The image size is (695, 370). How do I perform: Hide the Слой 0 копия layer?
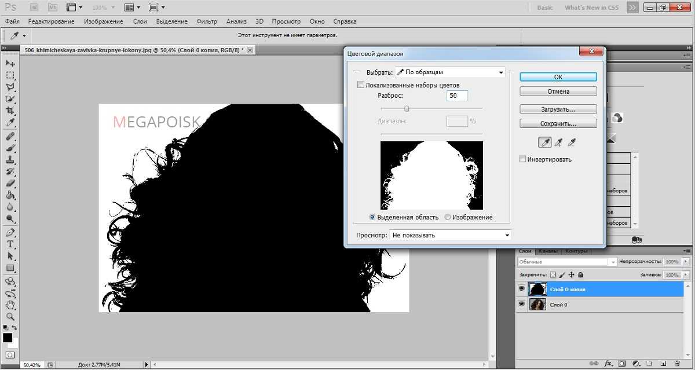[521, 289]
